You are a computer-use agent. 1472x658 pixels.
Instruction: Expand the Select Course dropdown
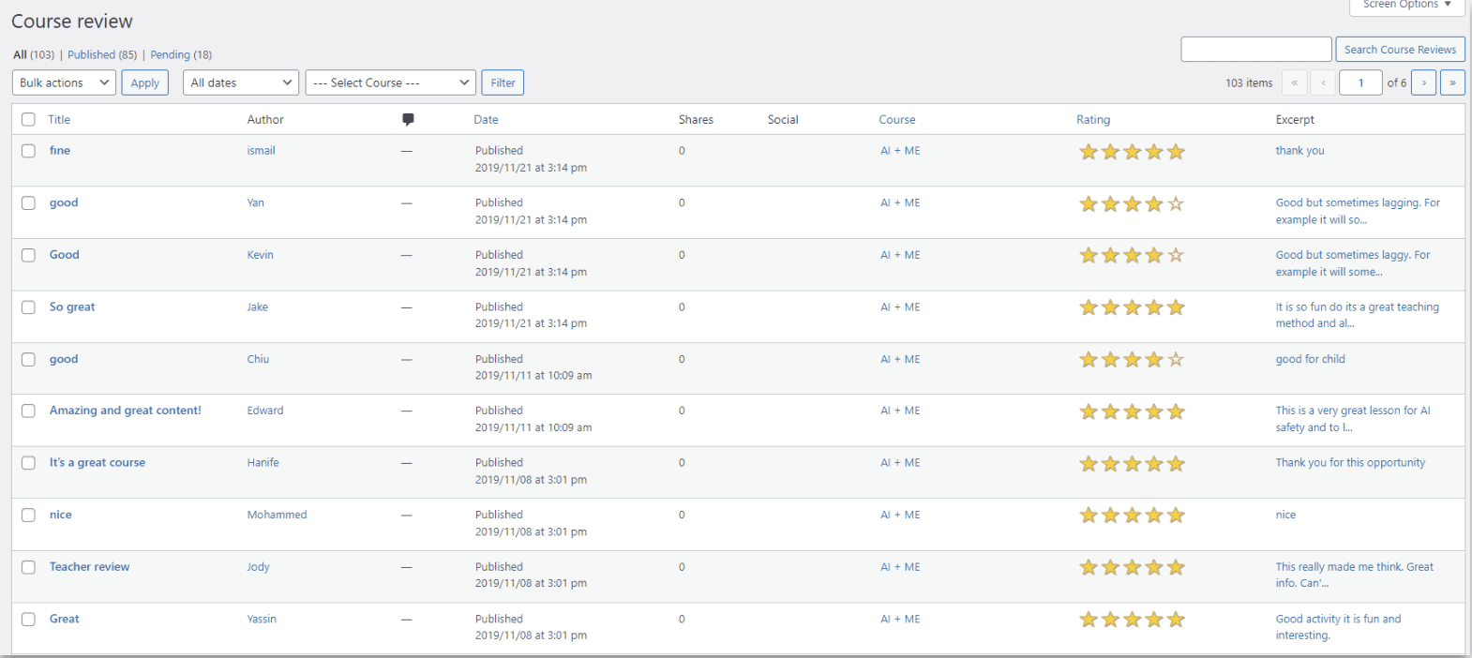pyautogui.click(x=390, y=82)
